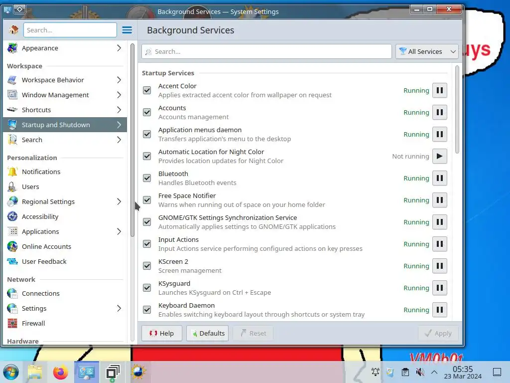Open the start menu on the taskbar

(11, 372)
